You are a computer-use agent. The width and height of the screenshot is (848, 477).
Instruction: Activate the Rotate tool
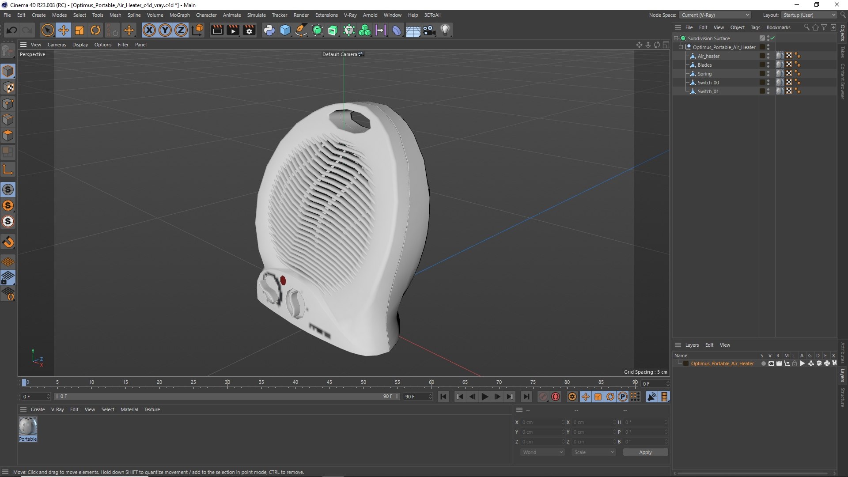click(x=95, y=30)
